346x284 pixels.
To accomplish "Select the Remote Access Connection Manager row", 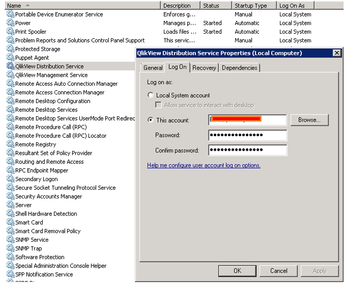I will 60,92.
